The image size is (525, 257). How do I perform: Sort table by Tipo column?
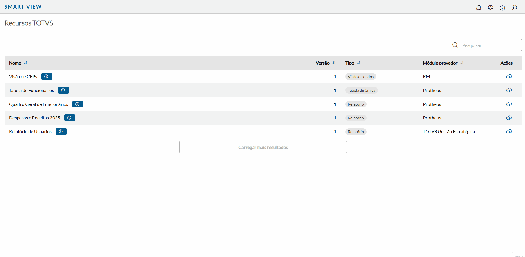point(359,63)
